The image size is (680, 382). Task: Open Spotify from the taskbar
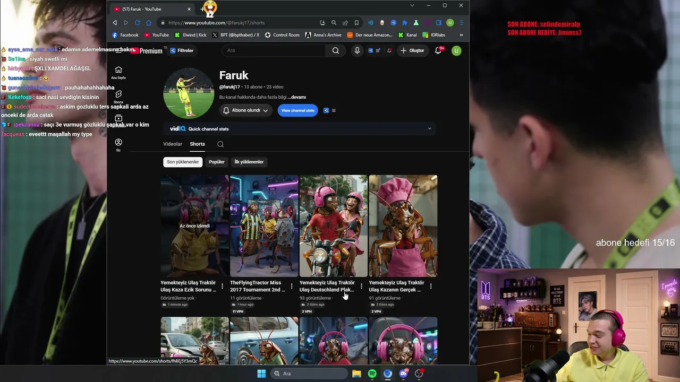372,374
